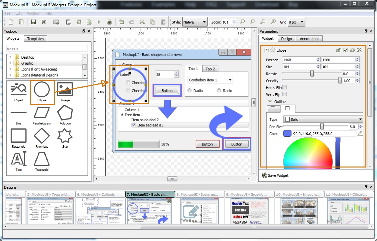Collapse the Ellipse parameters panel
This screenshot has height=241, width=377.
266,50
